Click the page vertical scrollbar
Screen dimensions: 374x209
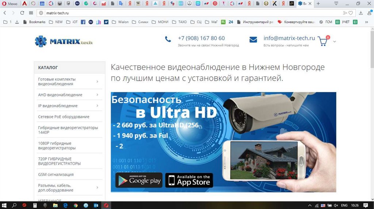pyautogui.click(x=371, y=109)
